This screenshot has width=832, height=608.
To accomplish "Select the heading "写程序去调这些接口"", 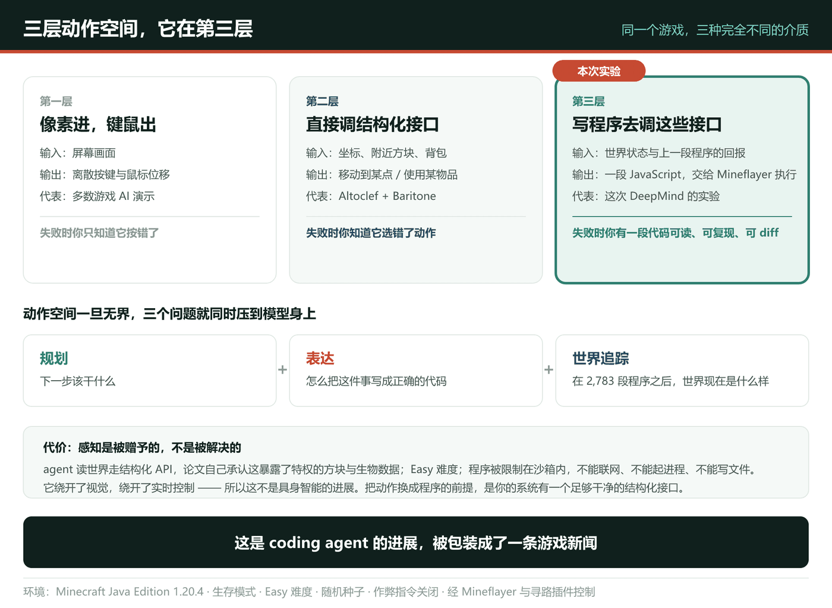I will pyautogui.click(x=647, y=124).
